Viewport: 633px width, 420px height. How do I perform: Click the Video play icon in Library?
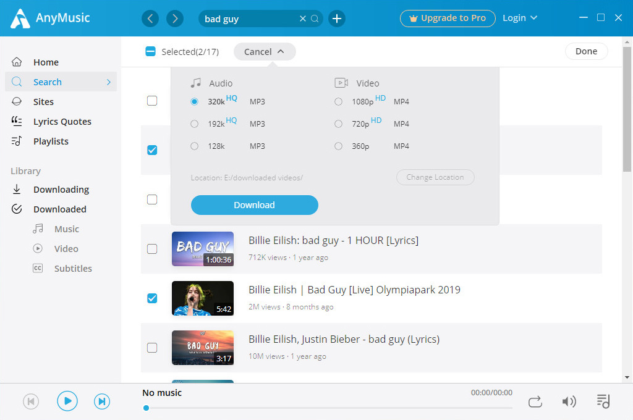coord(38,248)
